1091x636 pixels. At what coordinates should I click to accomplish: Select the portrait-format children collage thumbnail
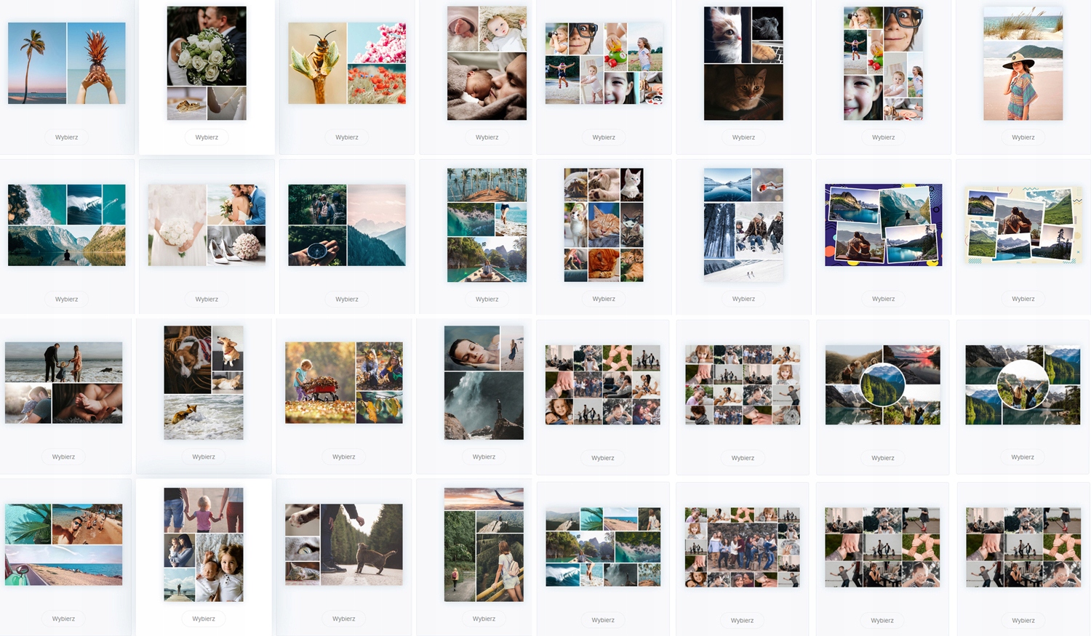coord(883,63)
